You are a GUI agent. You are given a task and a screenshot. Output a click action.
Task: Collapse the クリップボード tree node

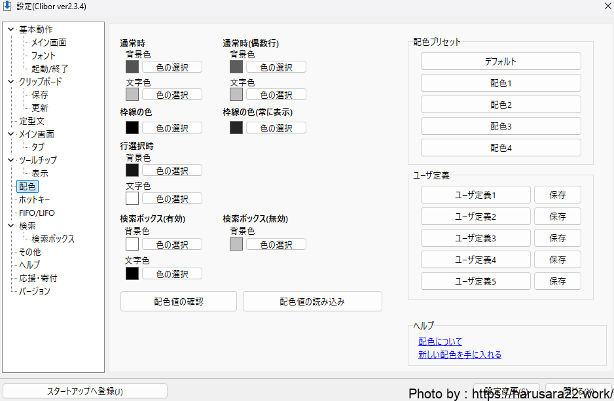click(10, 82)
